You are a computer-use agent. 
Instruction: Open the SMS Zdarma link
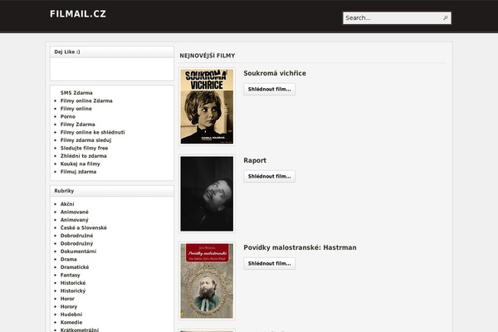[x=76, y=93]
